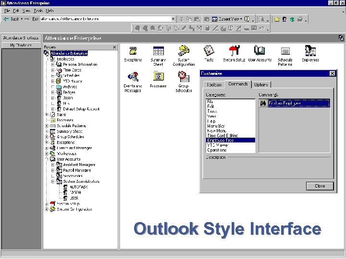Close the Folders pane with X
346x259 pixels.
114,47
